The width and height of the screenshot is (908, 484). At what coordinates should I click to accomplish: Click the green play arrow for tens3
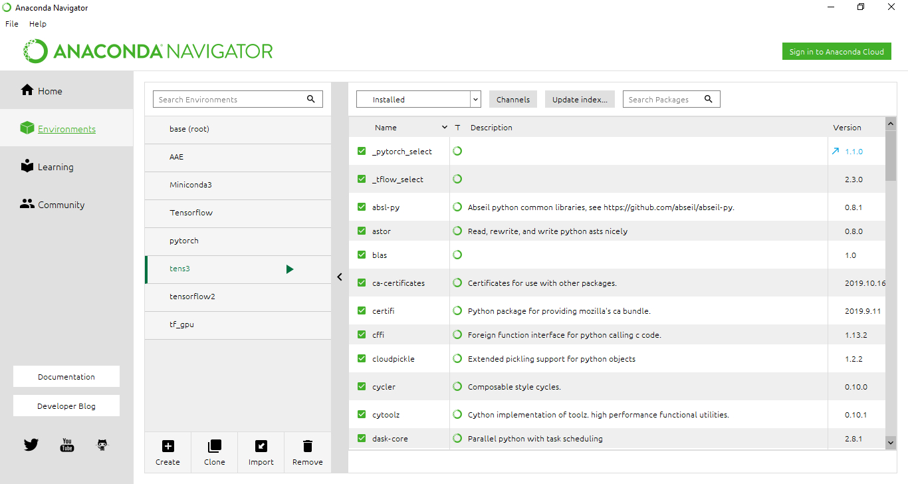click(290, 269)
